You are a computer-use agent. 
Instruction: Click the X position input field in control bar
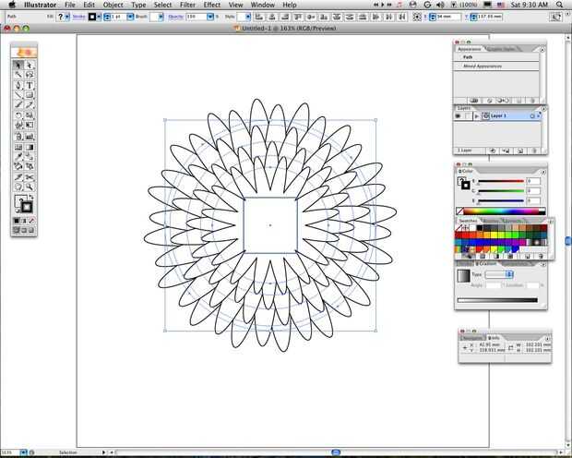447,17
